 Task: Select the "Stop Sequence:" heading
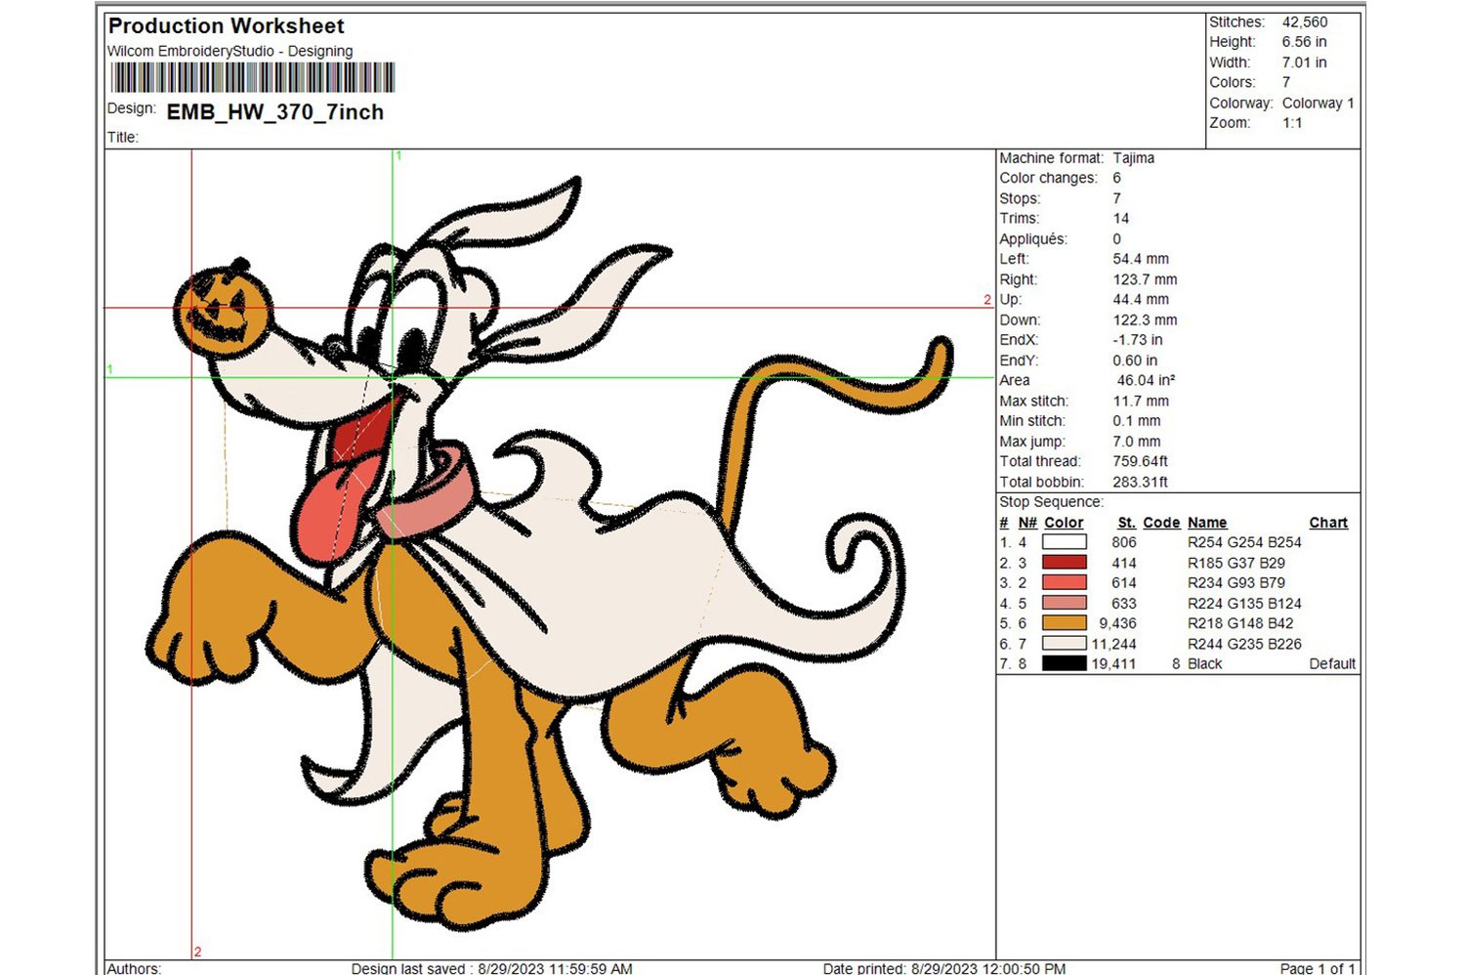click(x=1051, y=502)
